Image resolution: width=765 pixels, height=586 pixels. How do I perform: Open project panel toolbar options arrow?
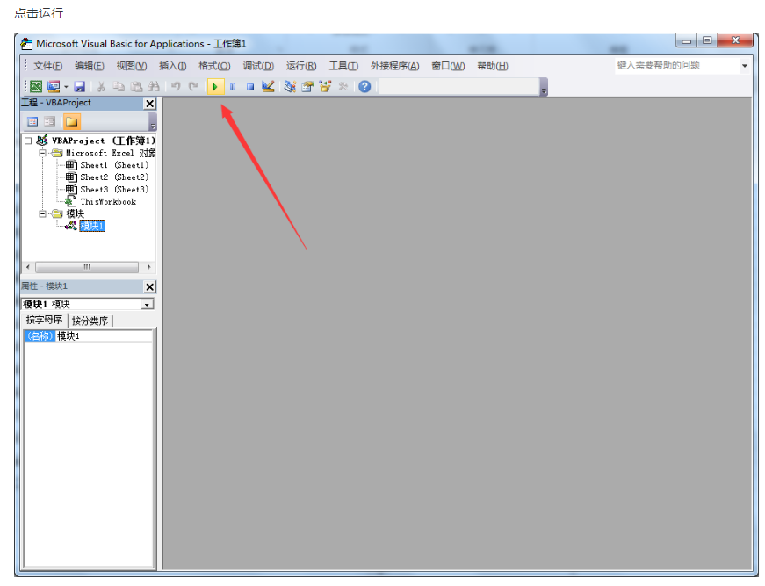153,122
